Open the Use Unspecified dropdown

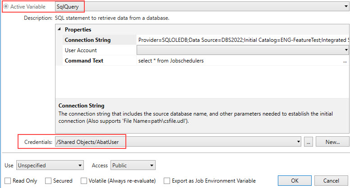pyautogui.click(x=50, y=166)
